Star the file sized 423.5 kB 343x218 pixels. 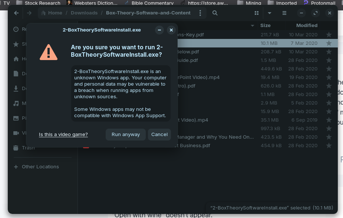pos(329,137)
